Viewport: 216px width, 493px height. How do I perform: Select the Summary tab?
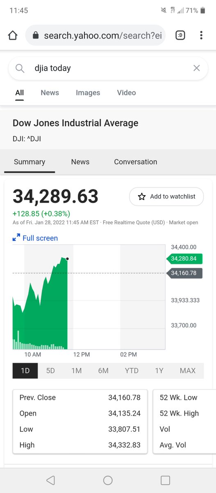point(30,162)
